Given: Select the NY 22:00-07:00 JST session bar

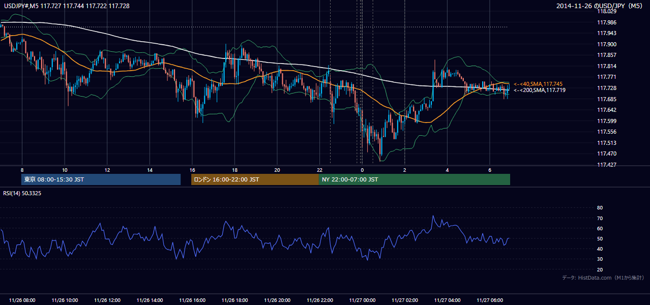Looking at the screenshot, I should 415,179.
